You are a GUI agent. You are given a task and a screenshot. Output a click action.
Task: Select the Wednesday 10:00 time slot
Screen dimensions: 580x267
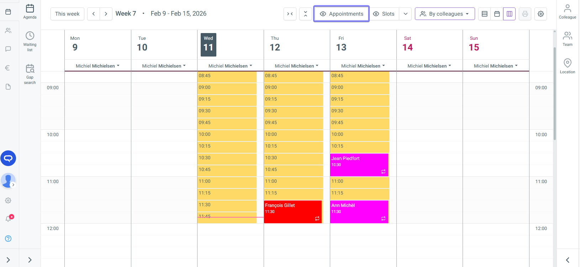[227, 135]
